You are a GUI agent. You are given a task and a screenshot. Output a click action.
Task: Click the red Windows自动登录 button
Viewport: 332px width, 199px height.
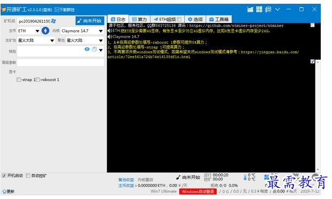(198, 192)
